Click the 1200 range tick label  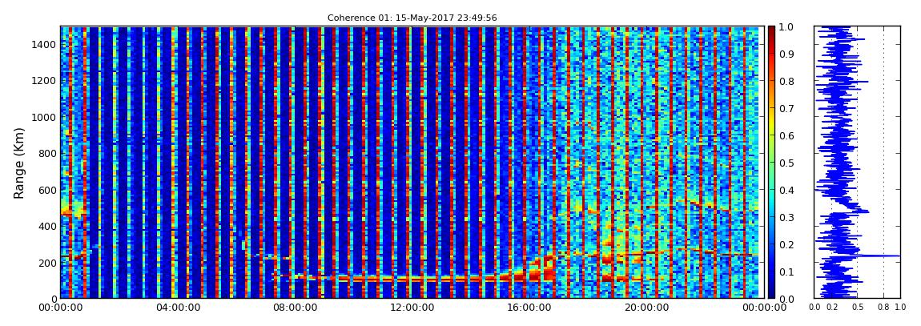(x=44, y=80)
